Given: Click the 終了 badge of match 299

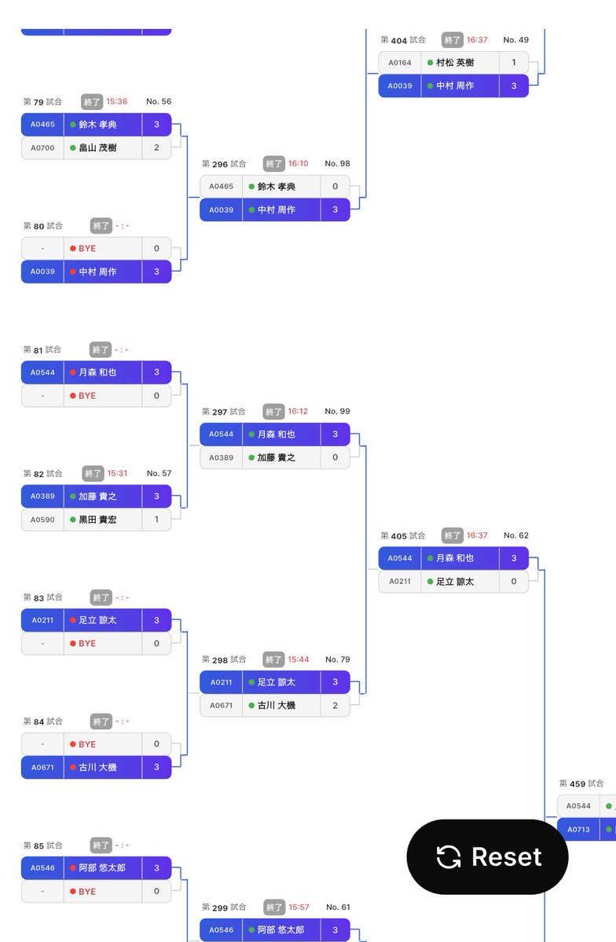Looking at the screenshot, I should click(274, 907).
